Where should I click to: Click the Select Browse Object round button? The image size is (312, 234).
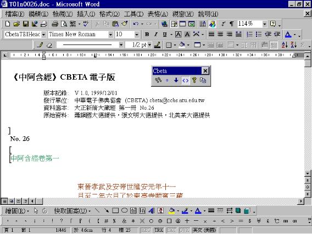(308, 187)
